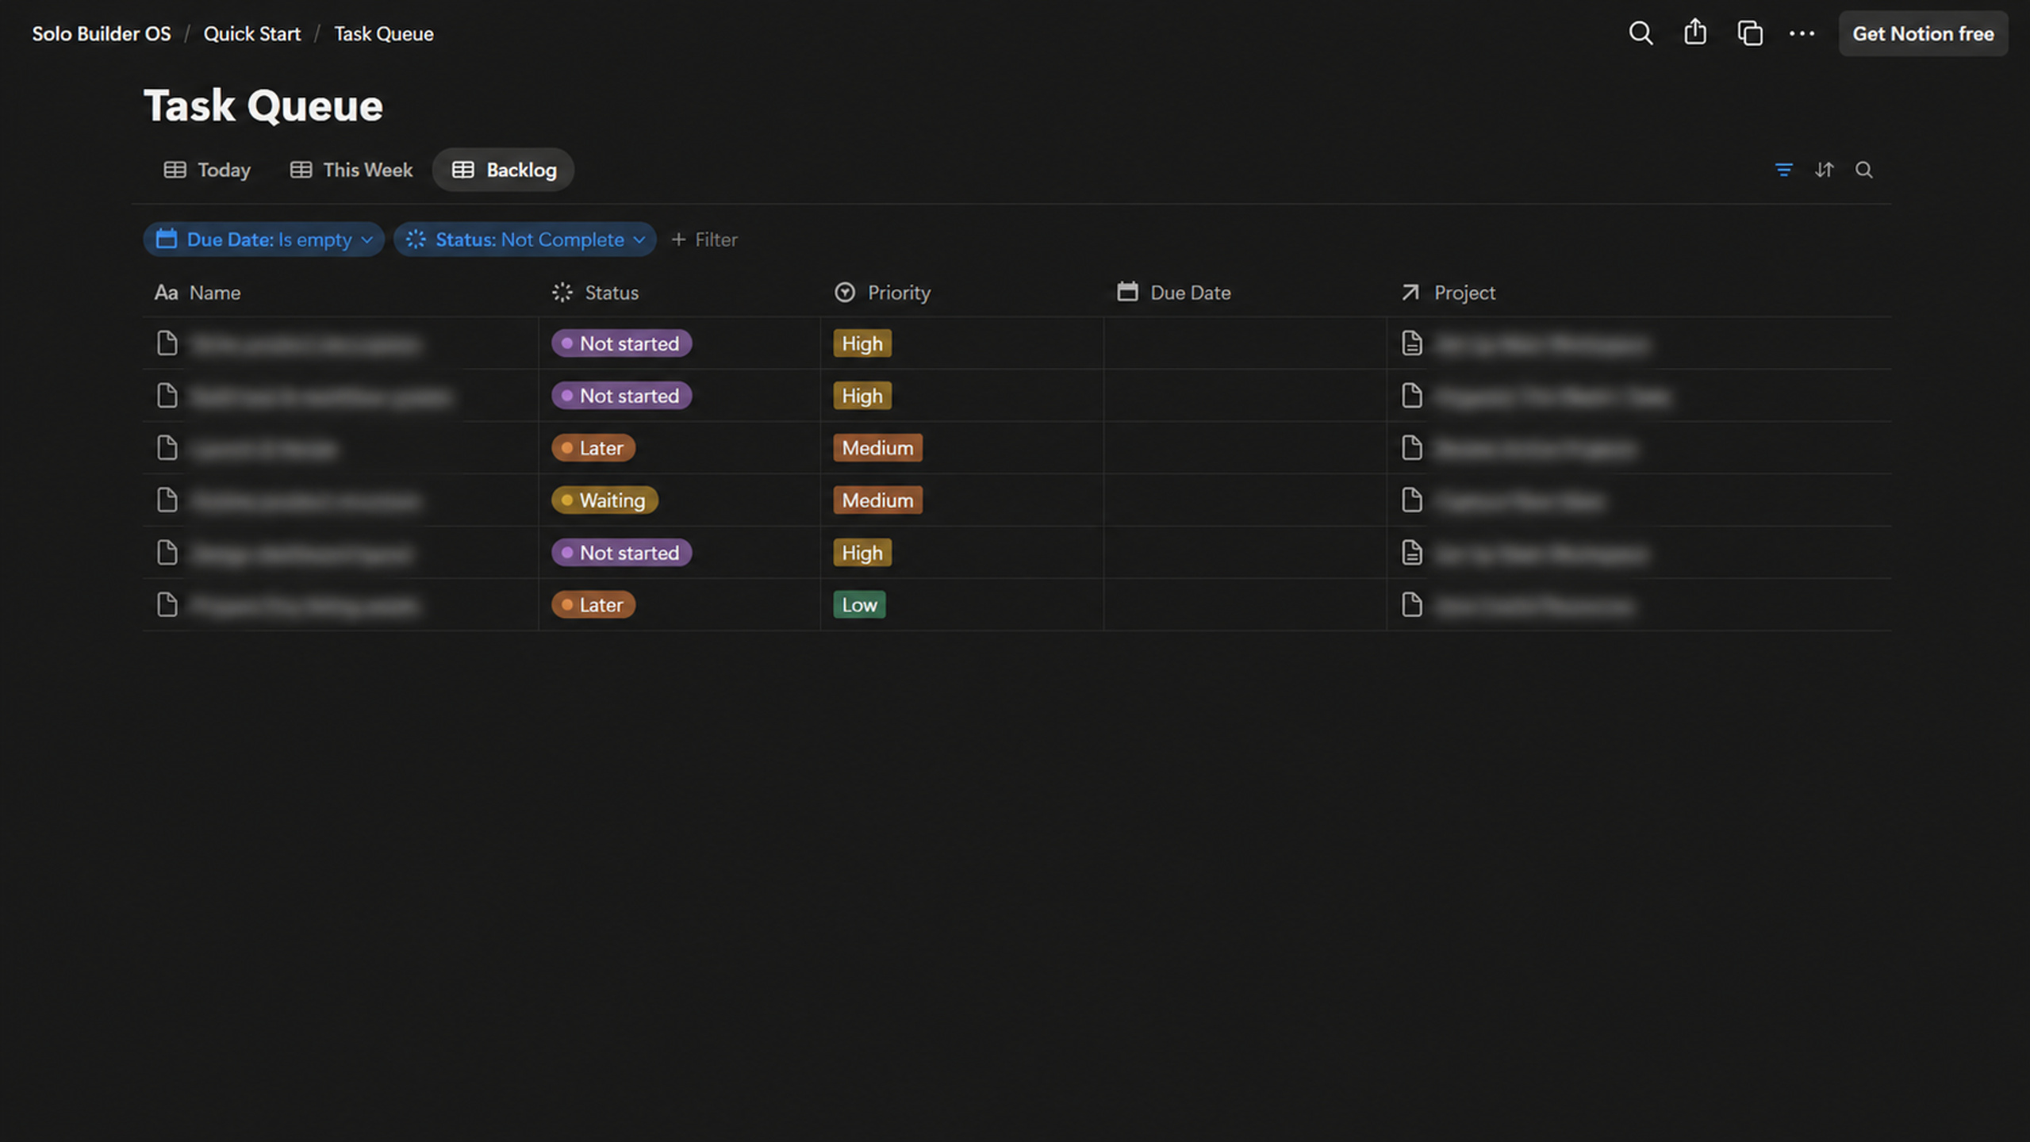Open the Due Date: Is empty filter dropdown
Viewport: 2030px width, 1142px height.
pos(263,240)
